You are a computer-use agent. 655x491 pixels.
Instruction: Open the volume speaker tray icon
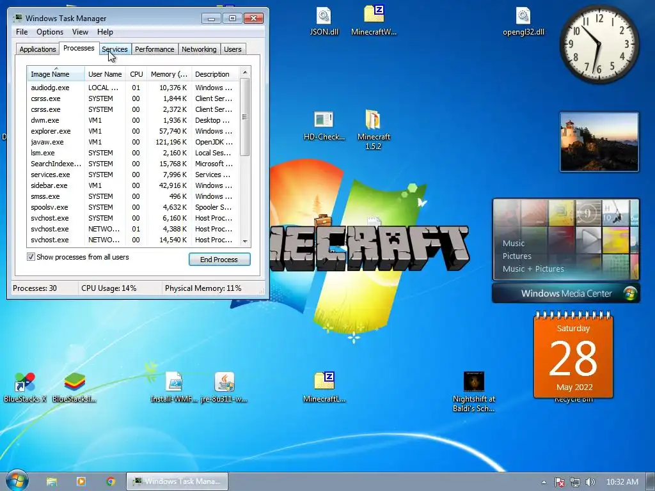590,482
